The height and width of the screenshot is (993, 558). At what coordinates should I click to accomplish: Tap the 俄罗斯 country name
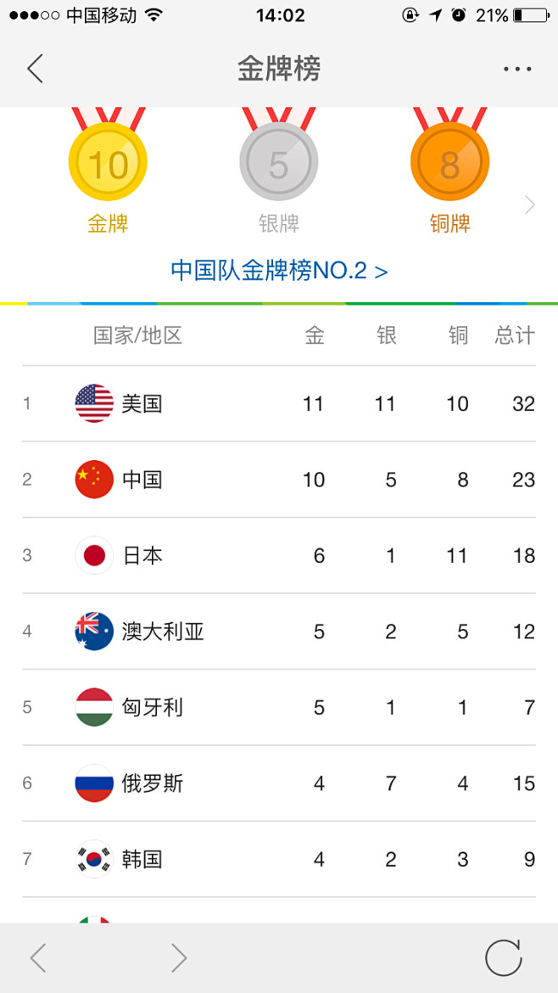coord(153,783)
